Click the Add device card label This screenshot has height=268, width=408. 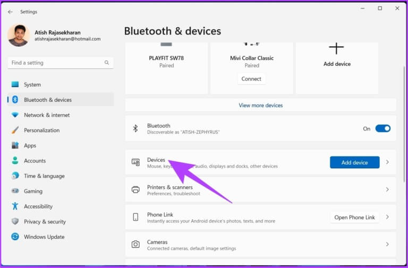(x=337, y=64)
